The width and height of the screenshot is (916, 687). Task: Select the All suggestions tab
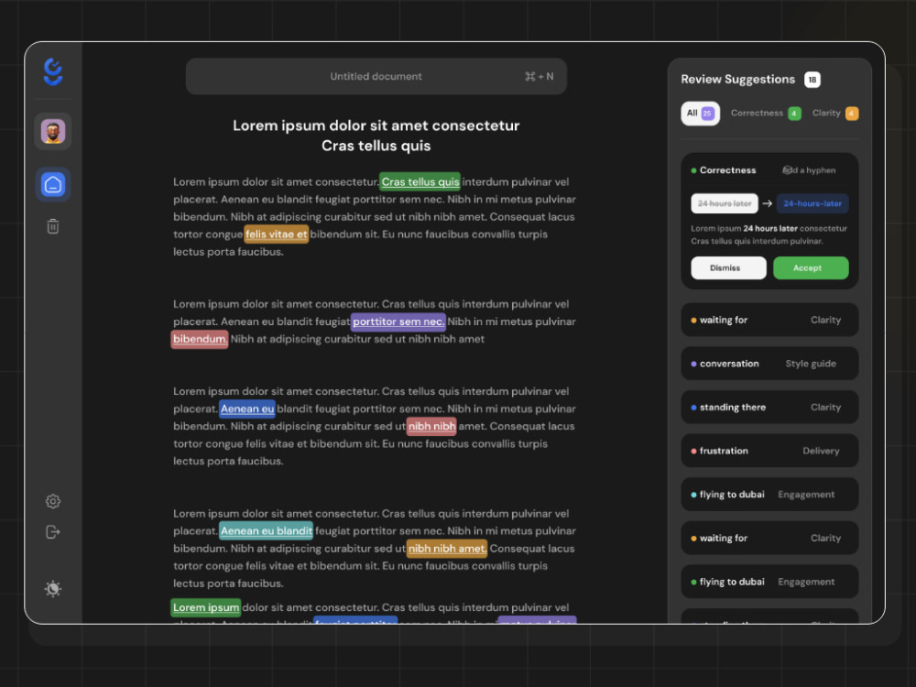tap(700, 114)
